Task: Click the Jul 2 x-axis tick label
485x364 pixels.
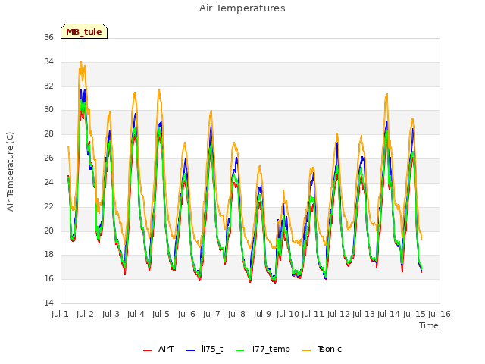Action: tap(85, 314)
